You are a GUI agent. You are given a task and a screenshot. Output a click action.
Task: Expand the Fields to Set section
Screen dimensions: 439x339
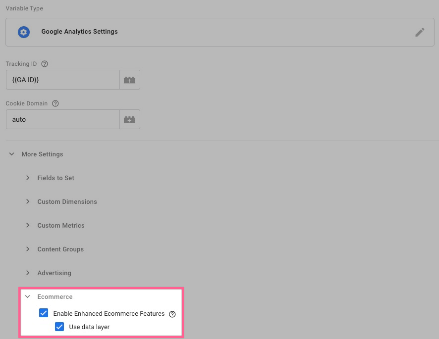(x=28, y=178)
